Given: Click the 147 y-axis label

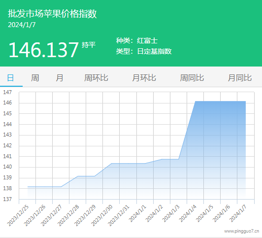Looking at the screenshot, I should pyautogui.click(x=7, y=92).
